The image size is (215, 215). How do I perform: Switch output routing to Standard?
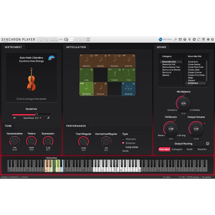164,149
